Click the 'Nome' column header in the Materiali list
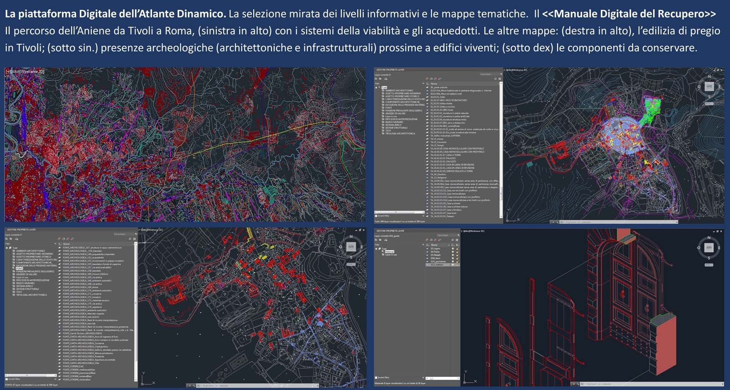The width and height of the screenshot is (730, 390). pos(434,245)
